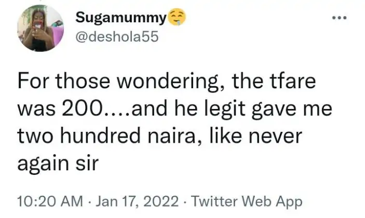This screenshot has height=218, width=365.
Task: Open the three-dot more options menu
Action: (x=339, y=18)
